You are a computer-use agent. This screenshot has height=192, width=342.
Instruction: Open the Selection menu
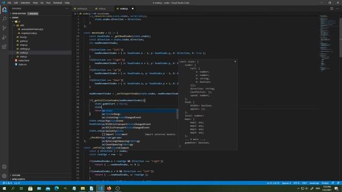point(25,3)
